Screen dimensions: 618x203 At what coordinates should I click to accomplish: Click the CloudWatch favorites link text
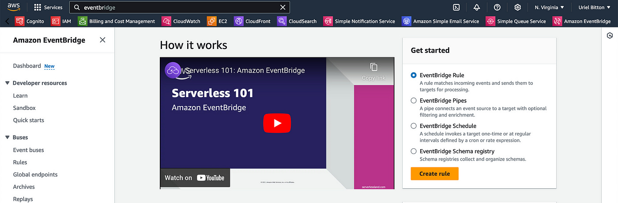click(x=187, y=21)
